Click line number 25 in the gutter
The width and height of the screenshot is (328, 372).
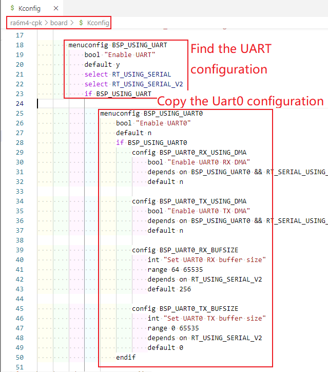[x=20, y=114]
